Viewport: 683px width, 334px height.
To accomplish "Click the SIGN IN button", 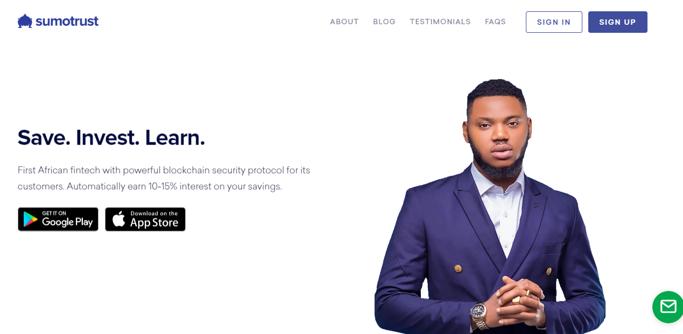I will pyautogui.click(x=554, y=22).
